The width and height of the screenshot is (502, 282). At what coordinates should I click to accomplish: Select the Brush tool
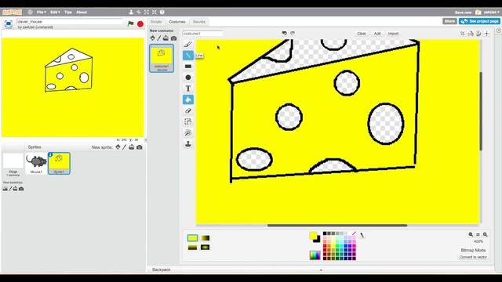pyautogui.click(x=188, y=44)
